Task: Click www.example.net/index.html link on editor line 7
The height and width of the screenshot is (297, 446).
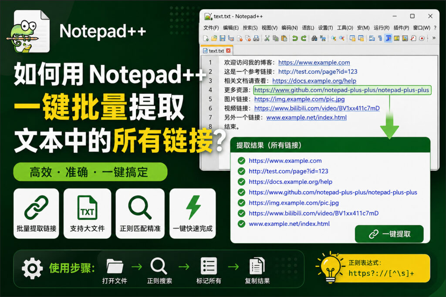Action: (306, 117)
